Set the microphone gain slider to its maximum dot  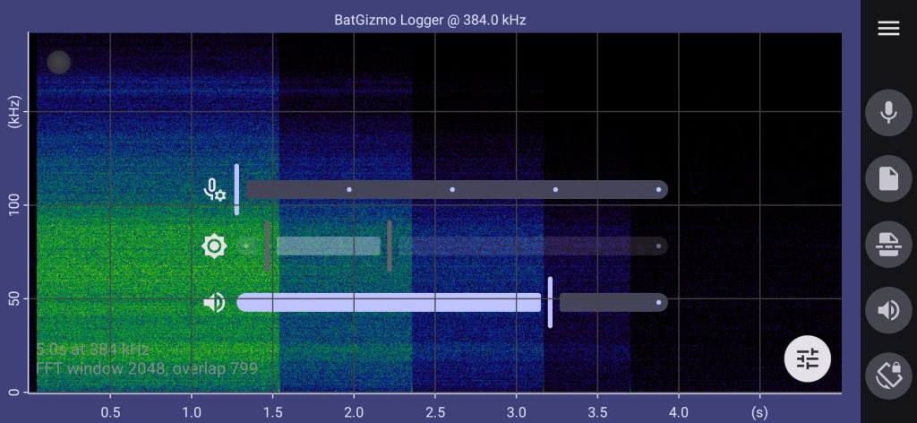[x=658, y=190]
